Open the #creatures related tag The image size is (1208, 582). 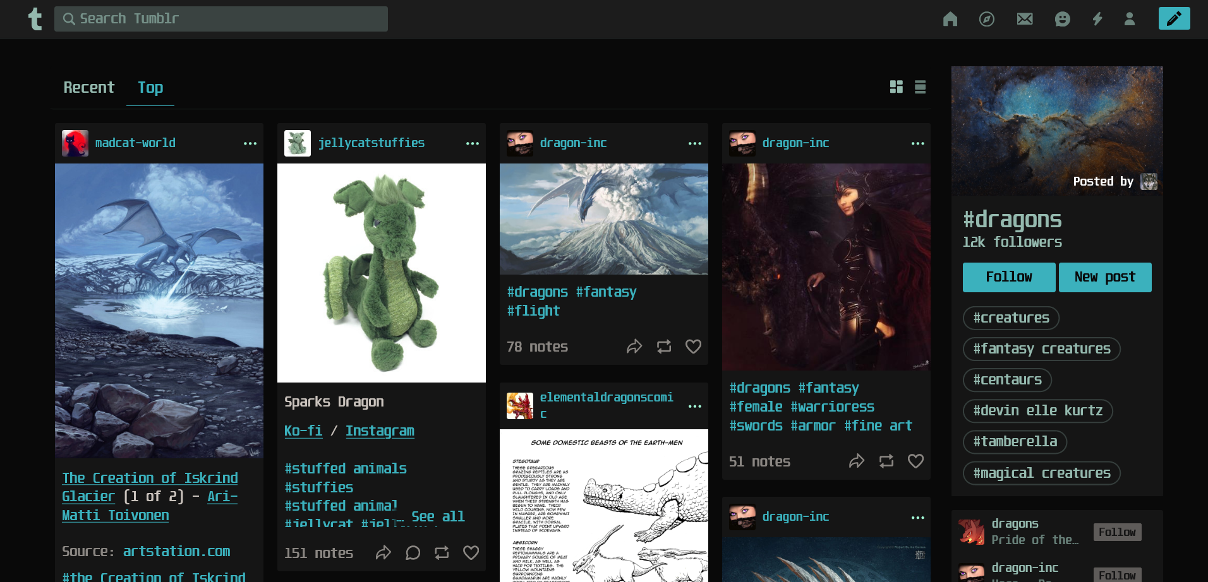click(x=1011, y=318)
